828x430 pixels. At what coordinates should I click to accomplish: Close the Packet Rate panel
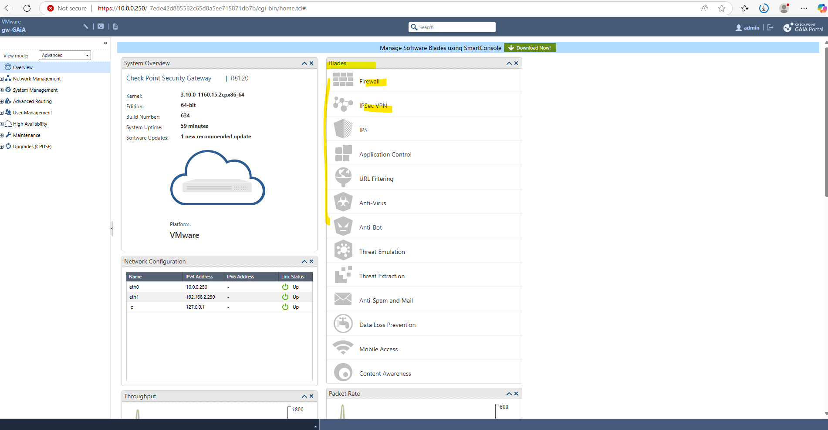(x=516, y=394)
